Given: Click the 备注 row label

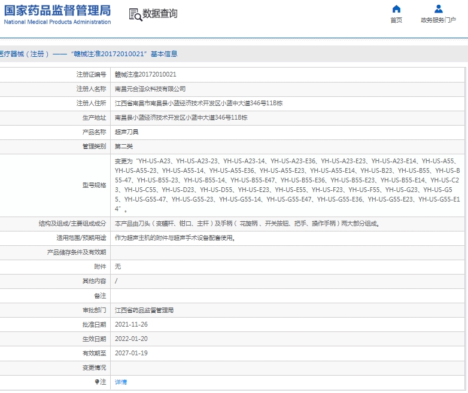Looking at the screenshot, I should pyautogui.click(x=100, y=295).
